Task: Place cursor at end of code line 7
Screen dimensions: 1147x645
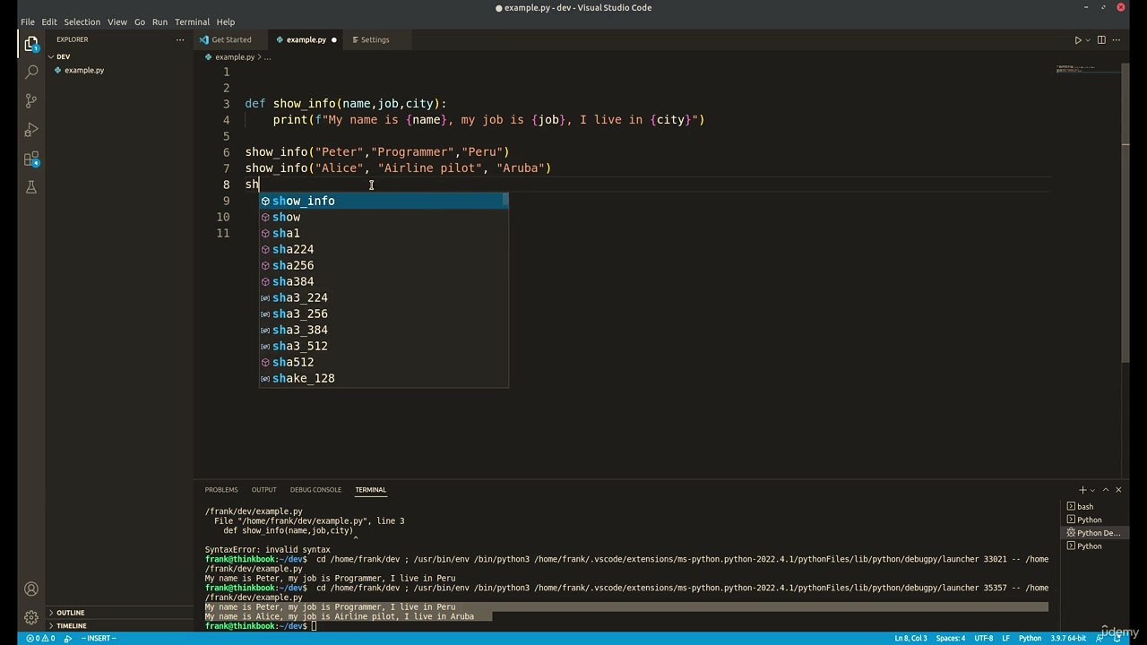Action: [x=552, y=168]
